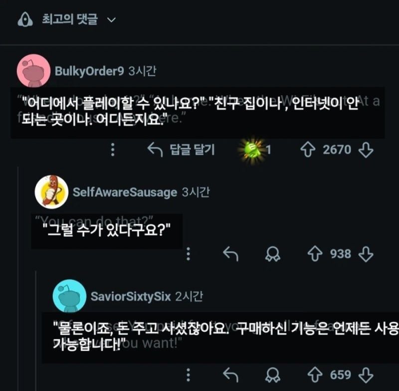Click the green award on BulkyOrder9's comment

pos(252,150)
